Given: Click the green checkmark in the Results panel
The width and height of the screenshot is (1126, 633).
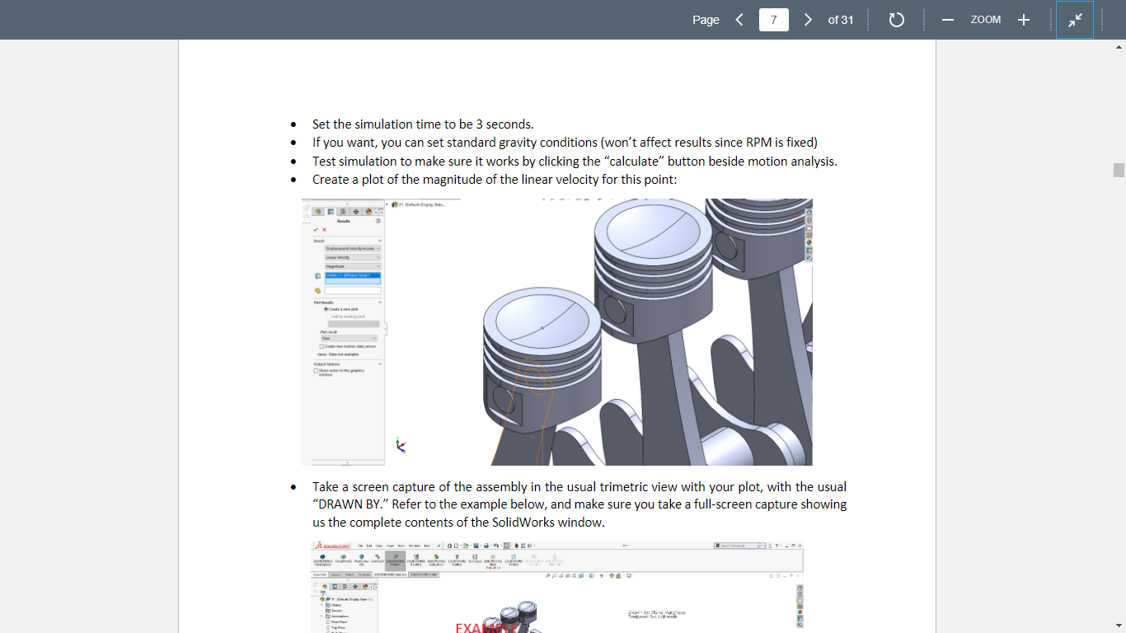Looking at the screenshot, I should [316, 229].
